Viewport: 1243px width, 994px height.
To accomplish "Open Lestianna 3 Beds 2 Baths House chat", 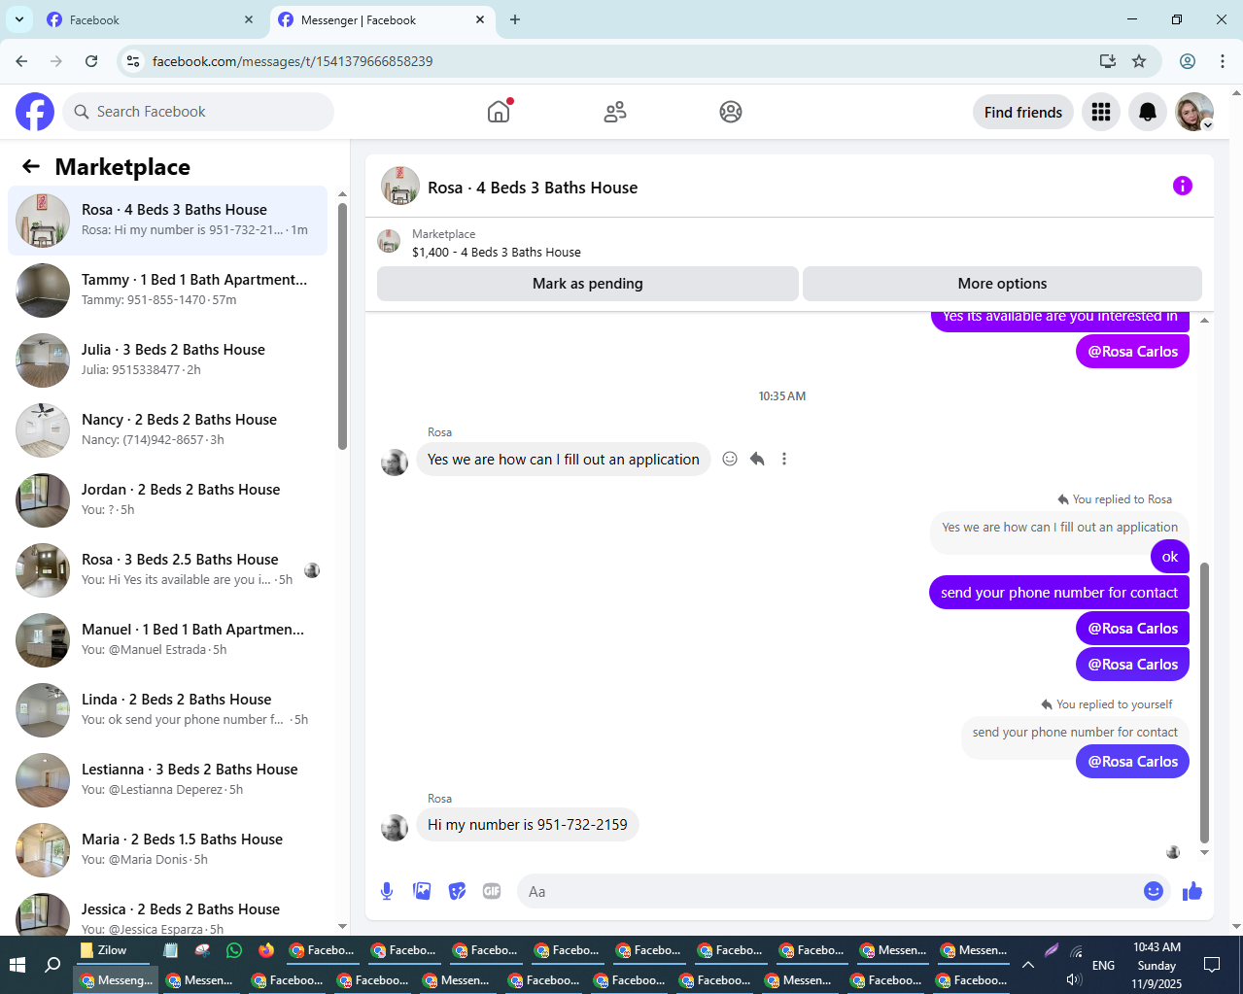I will coord(167,780).
